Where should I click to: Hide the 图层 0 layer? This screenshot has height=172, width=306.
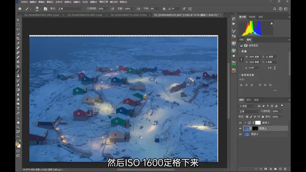[240, 134]
